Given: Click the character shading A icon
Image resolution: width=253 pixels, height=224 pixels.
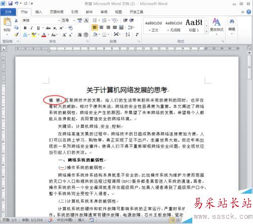Looking at the screenshot, I should pyautogui.click(x=79, y=35).
